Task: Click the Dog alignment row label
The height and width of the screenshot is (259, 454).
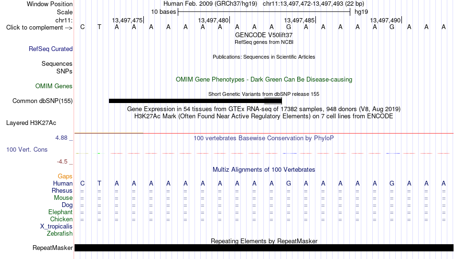Action: click(67, 205)
